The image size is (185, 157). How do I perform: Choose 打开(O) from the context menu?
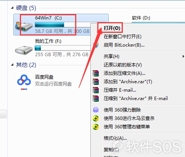pos(112,28)
